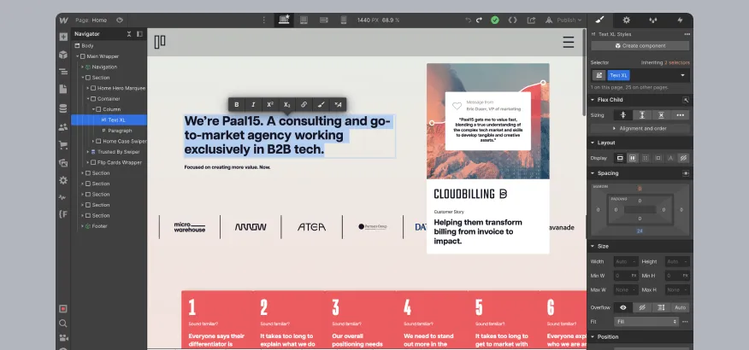Apply superscript in the text toolbar

[270, 105]
